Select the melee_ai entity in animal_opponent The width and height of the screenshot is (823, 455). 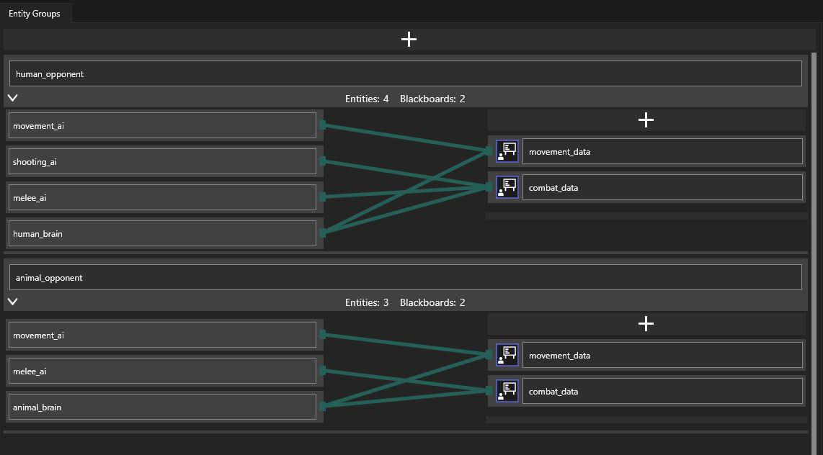point(162,371)
